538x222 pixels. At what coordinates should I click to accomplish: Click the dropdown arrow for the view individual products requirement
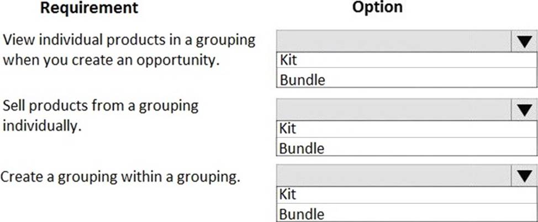[x=524, y=42]
